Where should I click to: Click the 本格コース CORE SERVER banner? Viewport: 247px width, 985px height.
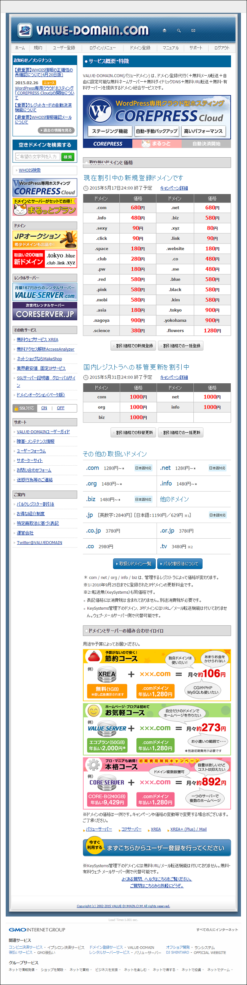(157, 783)
